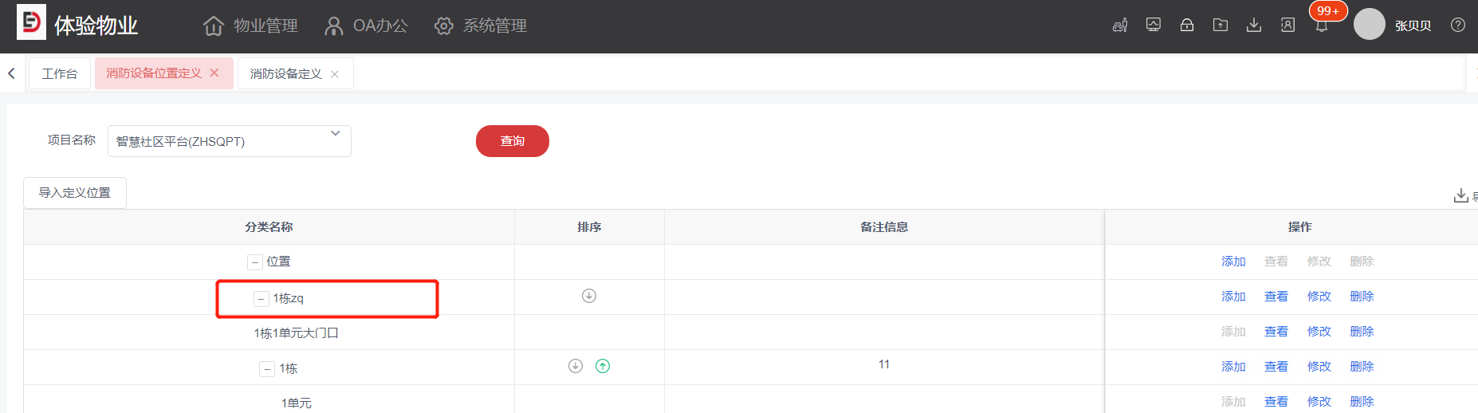
Task: Open the monitor dashboard icon
Action: pos(1154,26)
